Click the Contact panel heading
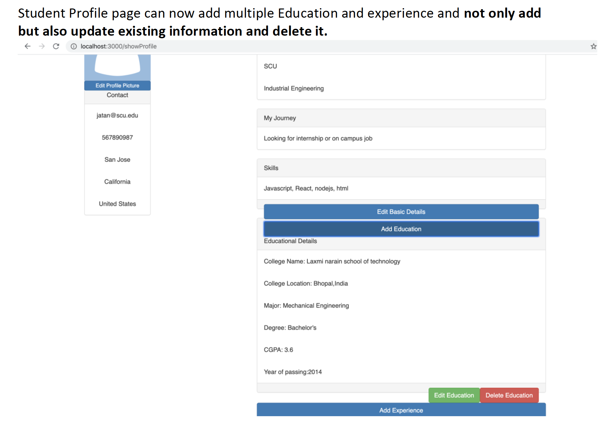 [117, 95]
